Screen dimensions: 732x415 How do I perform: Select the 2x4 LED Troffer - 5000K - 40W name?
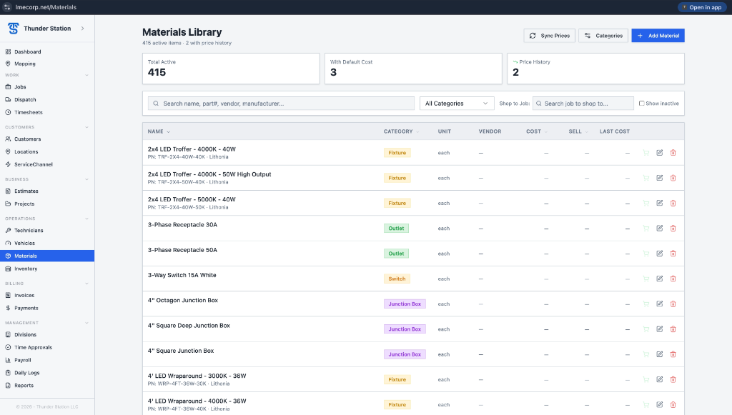tap(192, 199)
